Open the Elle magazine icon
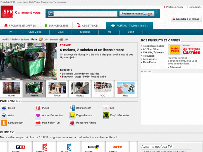Image resolution: width=203 pixels, height=152 pixels. coord(106,108)
